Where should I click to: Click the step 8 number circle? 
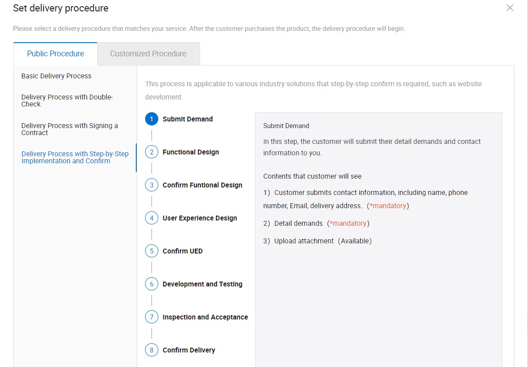pos(152,350)
